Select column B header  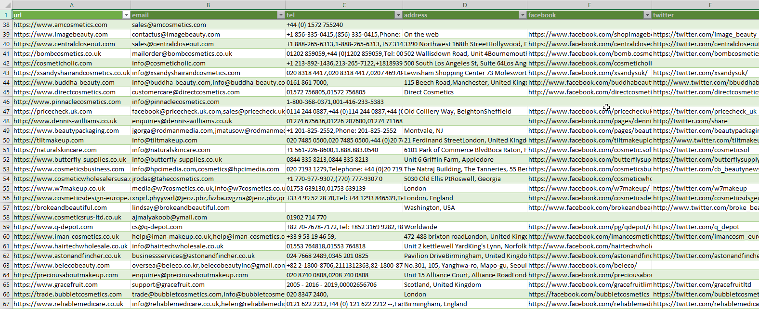(208, 5)
